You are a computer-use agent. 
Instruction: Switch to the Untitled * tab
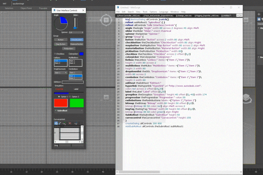tap(226, 16)
